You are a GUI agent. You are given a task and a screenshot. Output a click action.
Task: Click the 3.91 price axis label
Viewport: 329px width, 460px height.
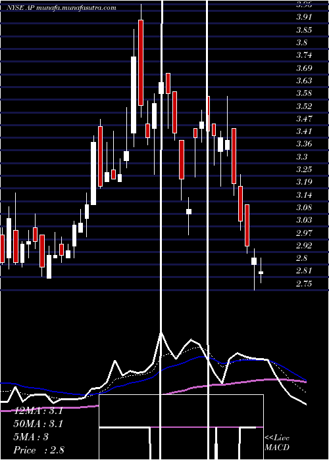[303, 17]
